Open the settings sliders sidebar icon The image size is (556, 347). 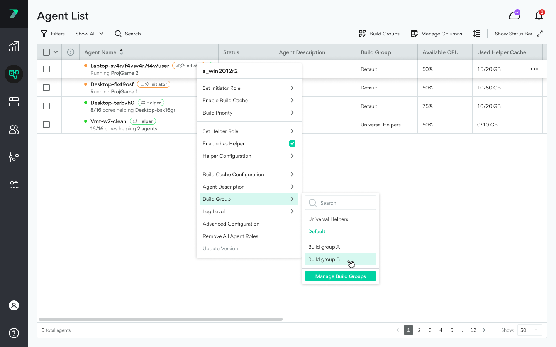[x=14, y=157]
